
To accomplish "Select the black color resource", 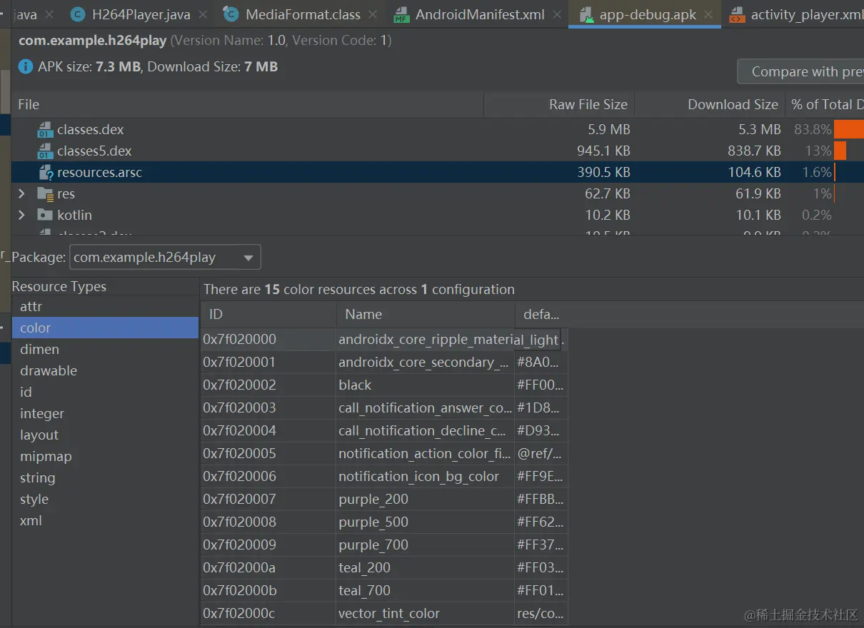I will click(x=384, y=385).
